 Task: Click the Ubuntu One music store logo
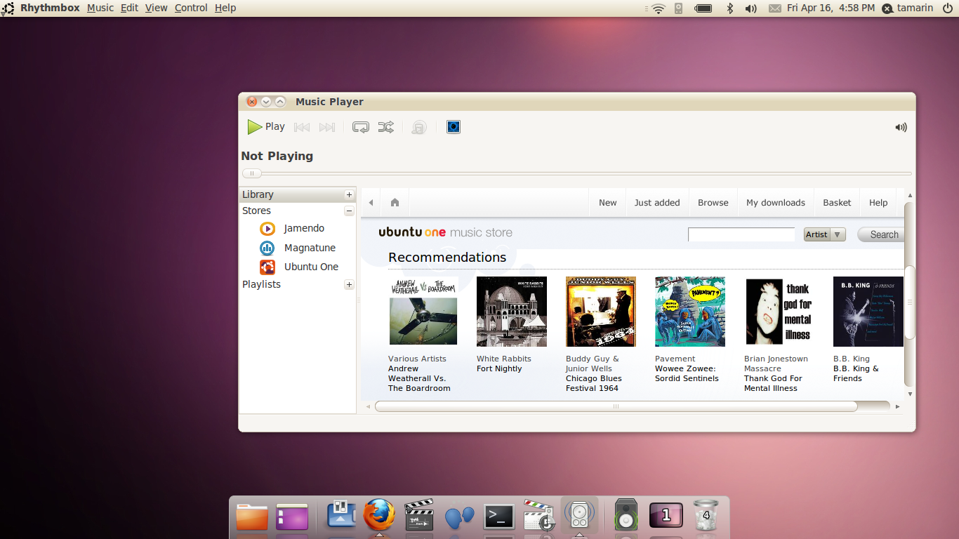(x=445, y=232)
